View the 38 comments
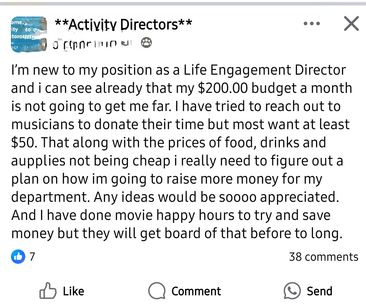Image resolution: width=366 pixels, height=308 pixels. (x=324, y=257)
